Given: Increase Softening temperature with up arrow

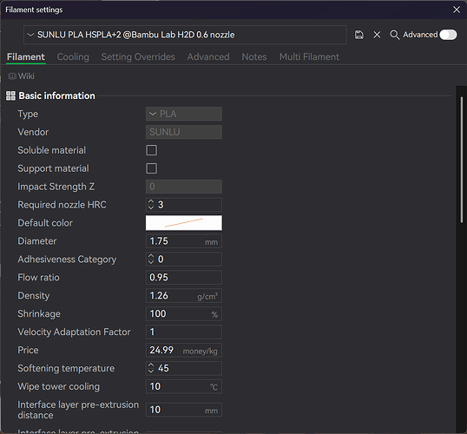Looking at the screenshot, I should pyautogui.click(x=151, y=365).
